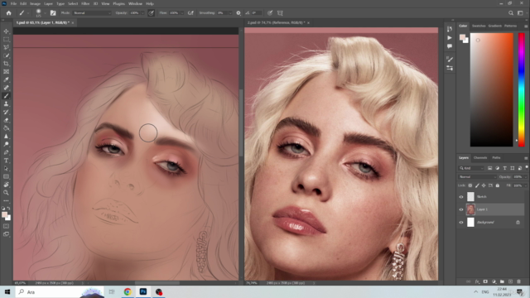Select the Move tool
This screenshot has height=298, width=530.
tap(6, 31)
